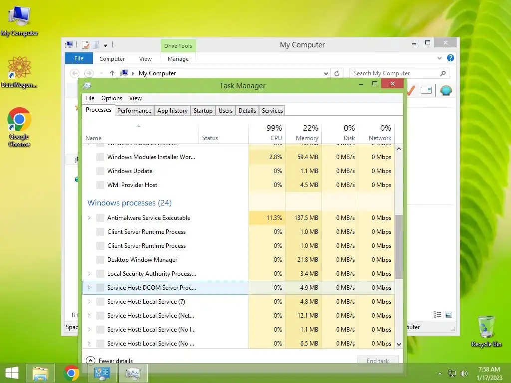Open the Computer ribbon tab
The image size is (511, 383).
112,59
